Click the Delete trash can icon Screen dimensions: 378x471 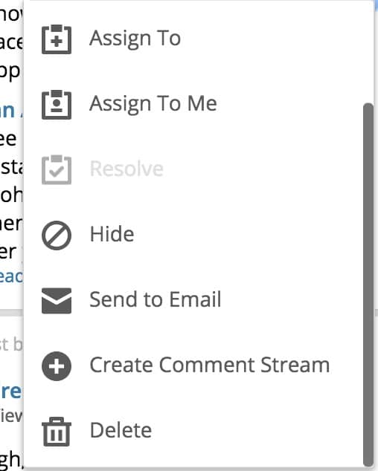[x=57, y=432]
